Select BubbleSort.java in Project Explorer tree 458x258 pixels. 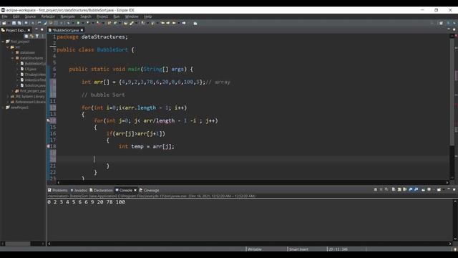tap(35, 64)
